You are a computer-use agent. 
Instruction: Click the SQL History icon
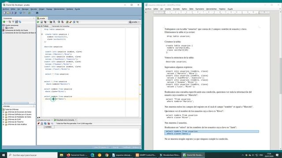pos(74,22)
